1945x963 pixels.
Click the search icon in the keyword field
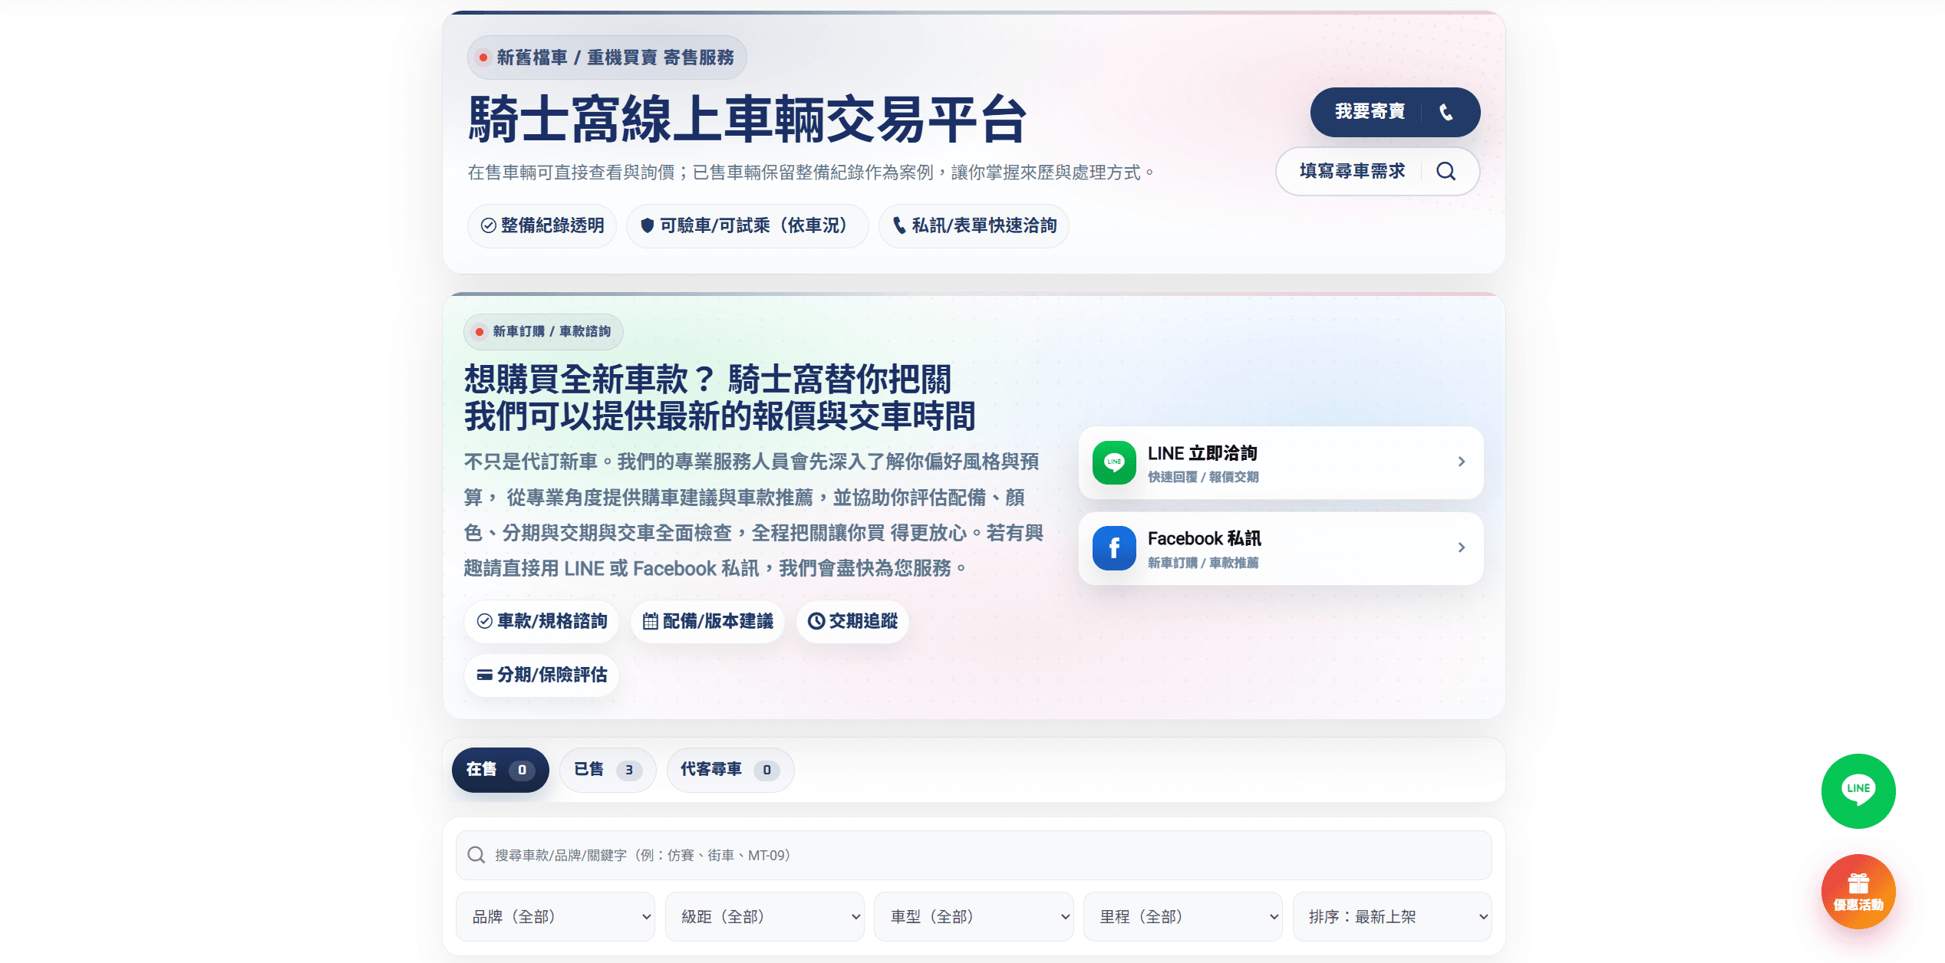click(x=476, y=855)
